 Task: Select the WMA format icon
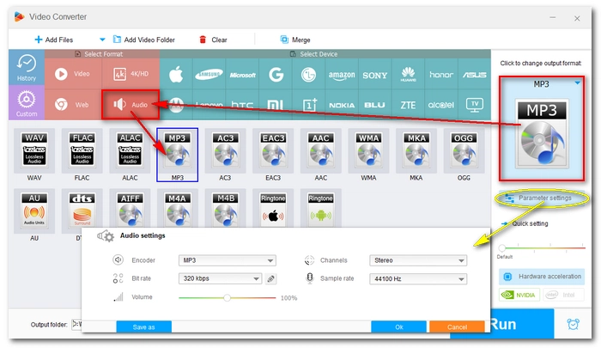pos(369,151)
